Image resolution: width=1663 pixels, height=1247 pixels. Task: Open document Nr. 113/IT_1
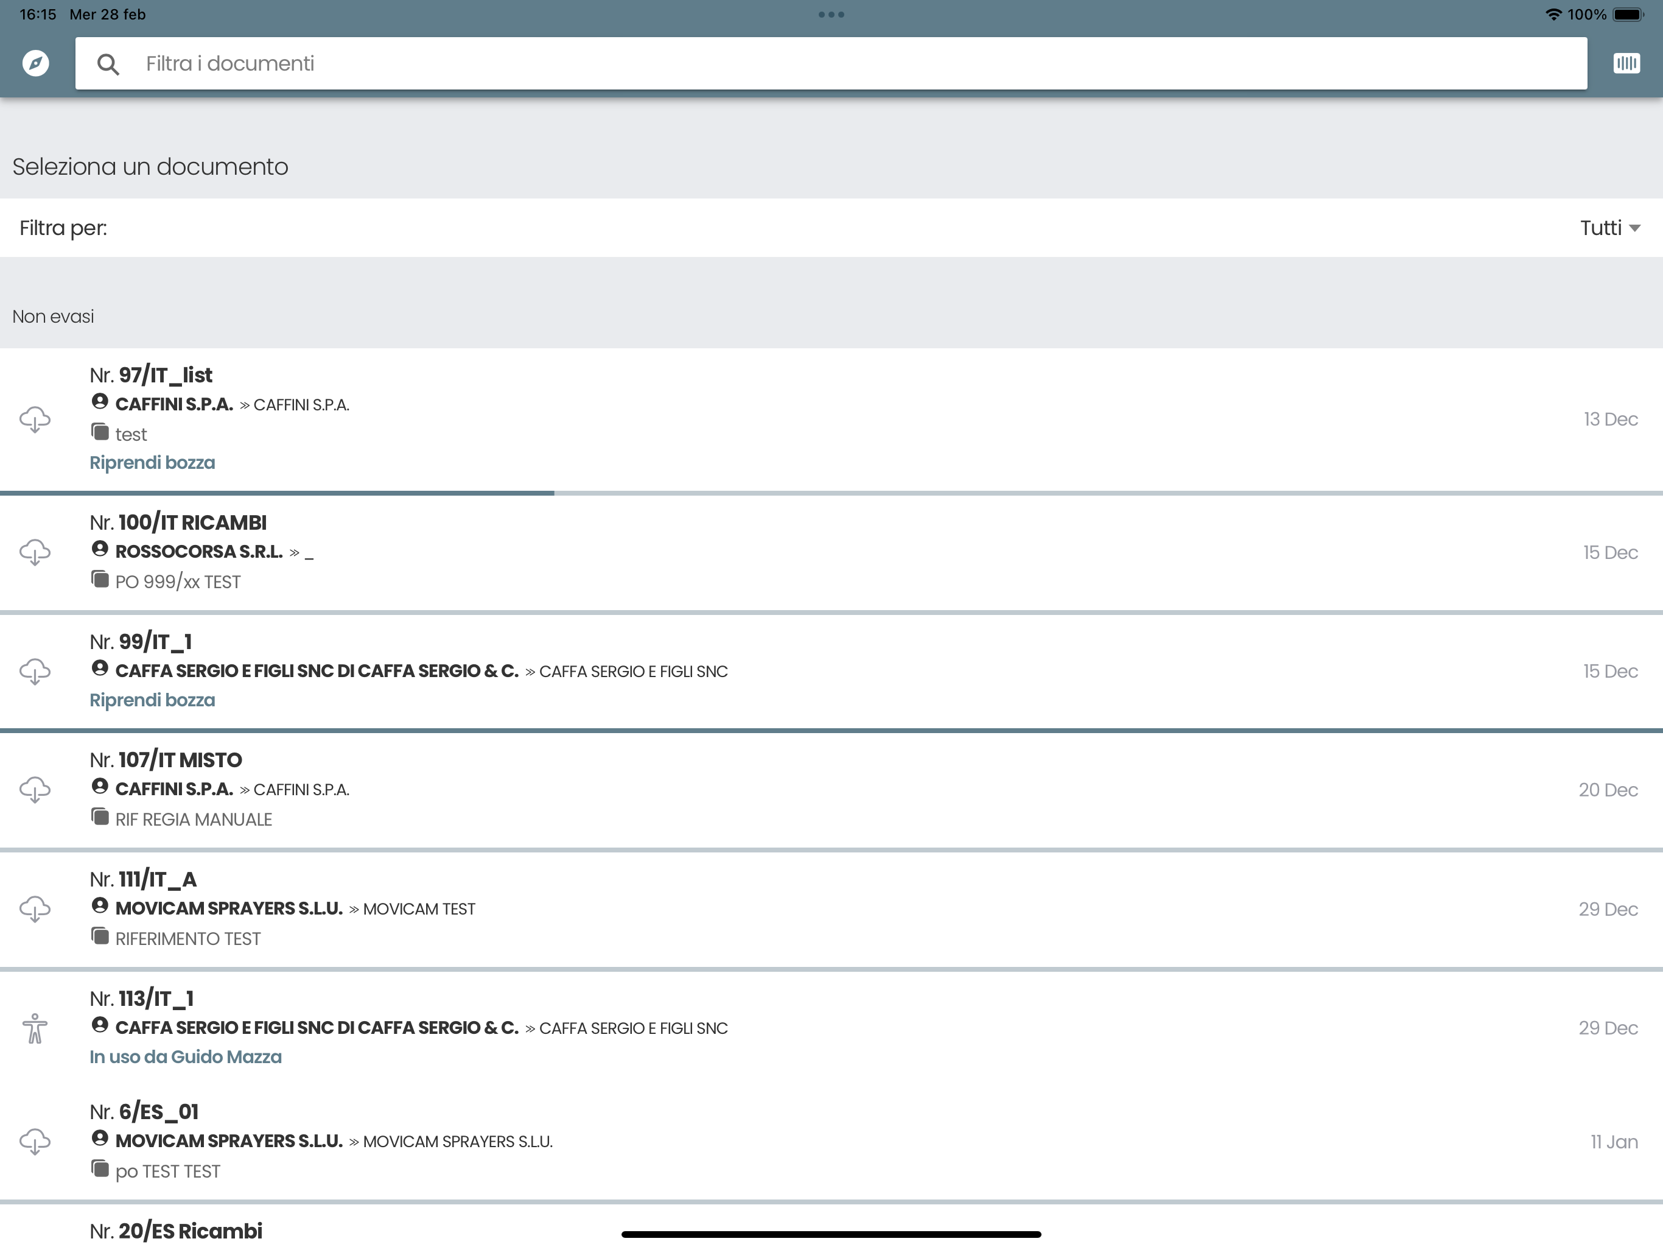[x=831, y=1028]
